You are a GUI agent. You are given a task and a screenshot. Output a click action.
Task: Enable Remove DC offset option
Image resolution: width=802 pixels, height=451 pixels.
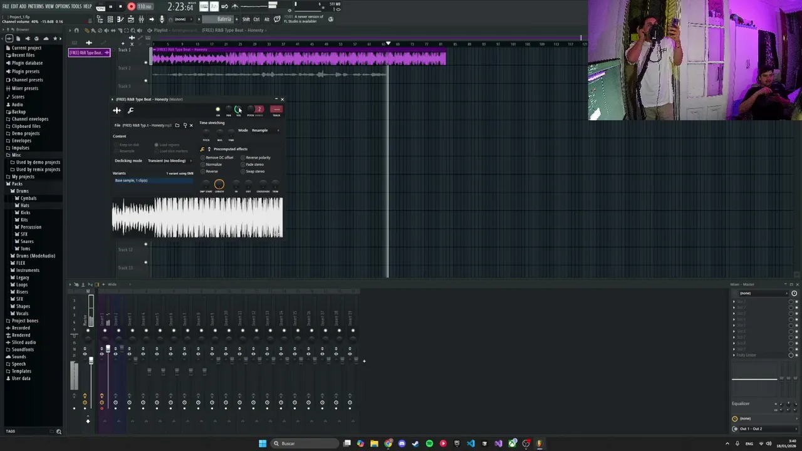(217, 157)
